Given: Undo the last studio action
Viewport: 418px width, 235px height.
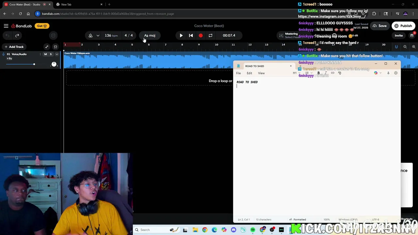Looking at the screenshot, I should 7,35.
